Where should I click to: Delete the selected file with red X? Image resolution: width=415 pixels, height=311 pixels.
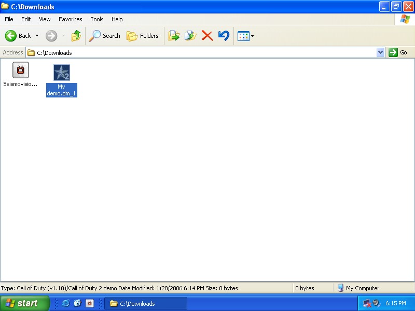point(207,36)
